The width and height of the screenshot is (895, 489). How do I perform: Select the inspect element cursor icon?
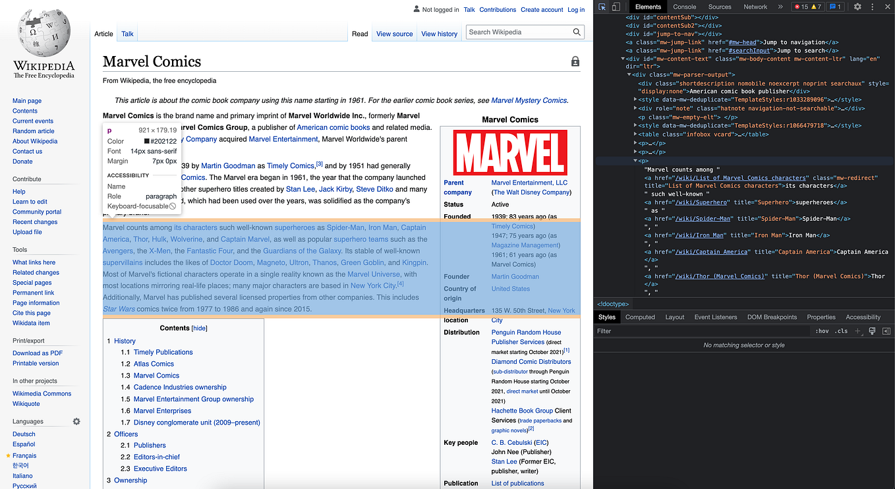pyautogui.click(x=602, y=7)
